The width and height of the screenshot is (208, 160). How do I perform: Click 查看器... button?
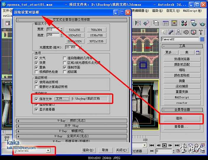pos(182,127)
